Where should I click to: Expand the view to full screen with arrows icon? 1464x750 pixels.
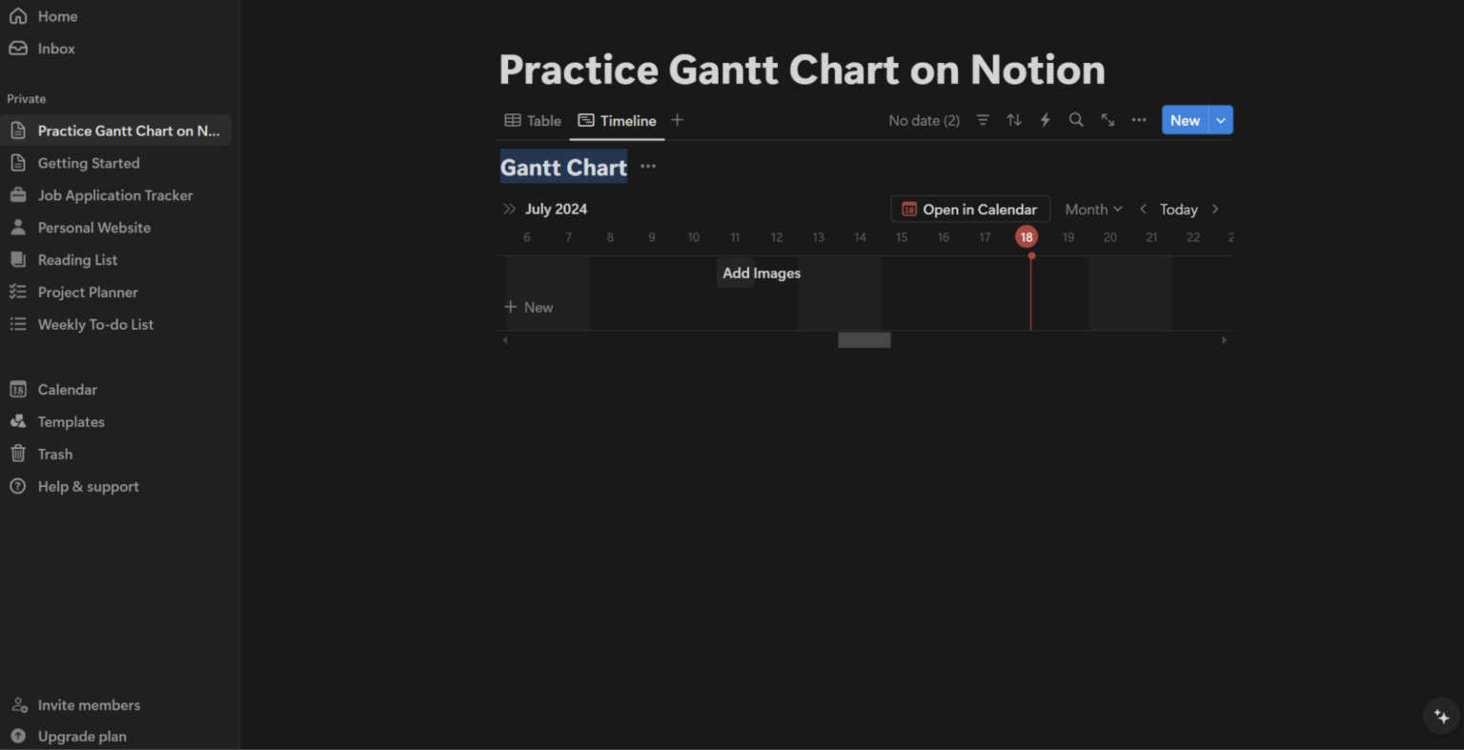point(1108,120)
